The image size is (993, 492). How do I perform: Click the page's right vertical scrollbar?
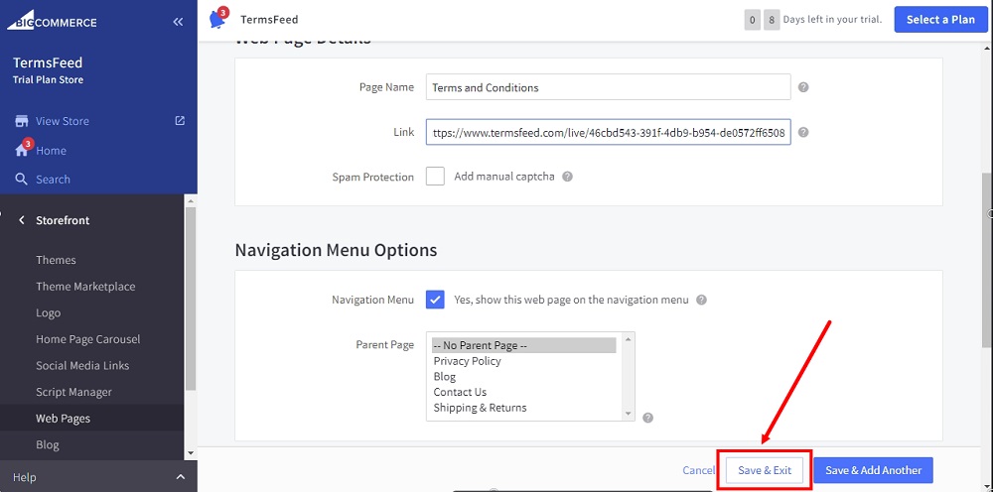[987, 259]
